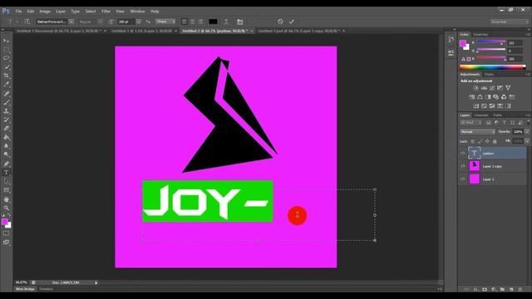Select the Rectangular Marquee tool
This screenshot has width=532, height=299.
6,50
